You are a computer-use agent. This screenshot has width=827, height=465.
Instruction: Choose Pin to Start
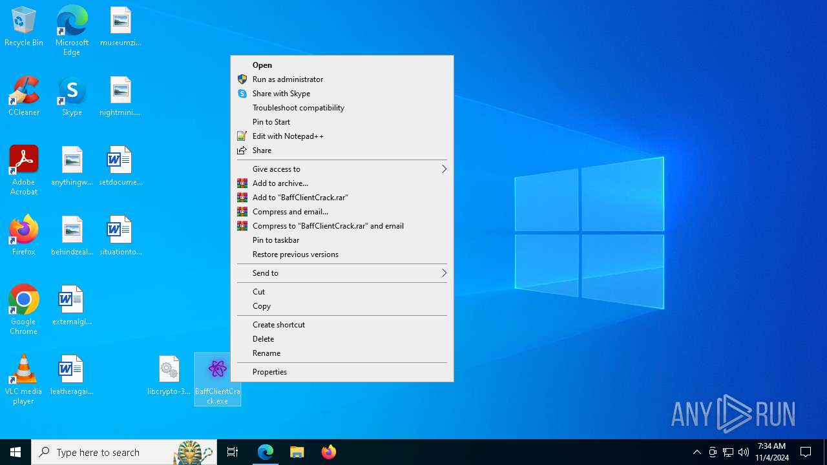tap(342, 122)
